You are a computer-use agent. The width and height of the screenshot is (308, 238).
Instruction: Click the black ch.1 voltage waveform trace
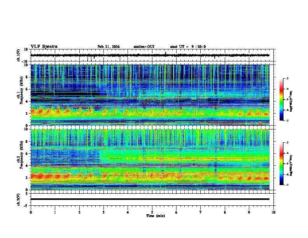coord(150,55)
